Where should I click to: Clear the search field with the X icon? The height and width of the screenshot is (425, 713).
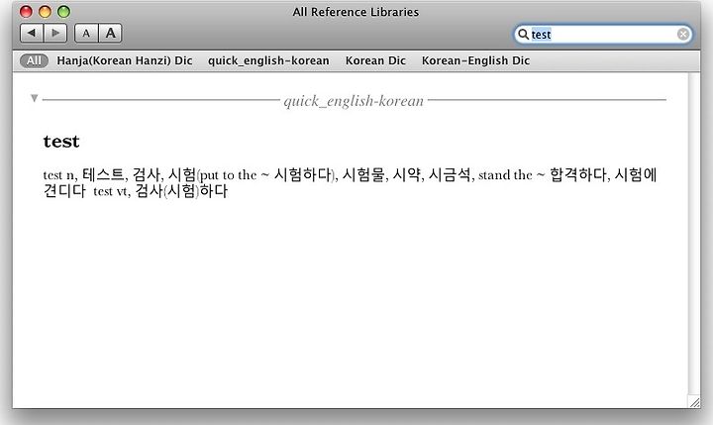point(682,34)
